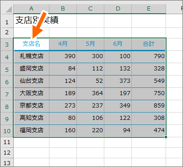The image size is (183, 167).
Task: Click the 5月 header cell
Action: 91,44
